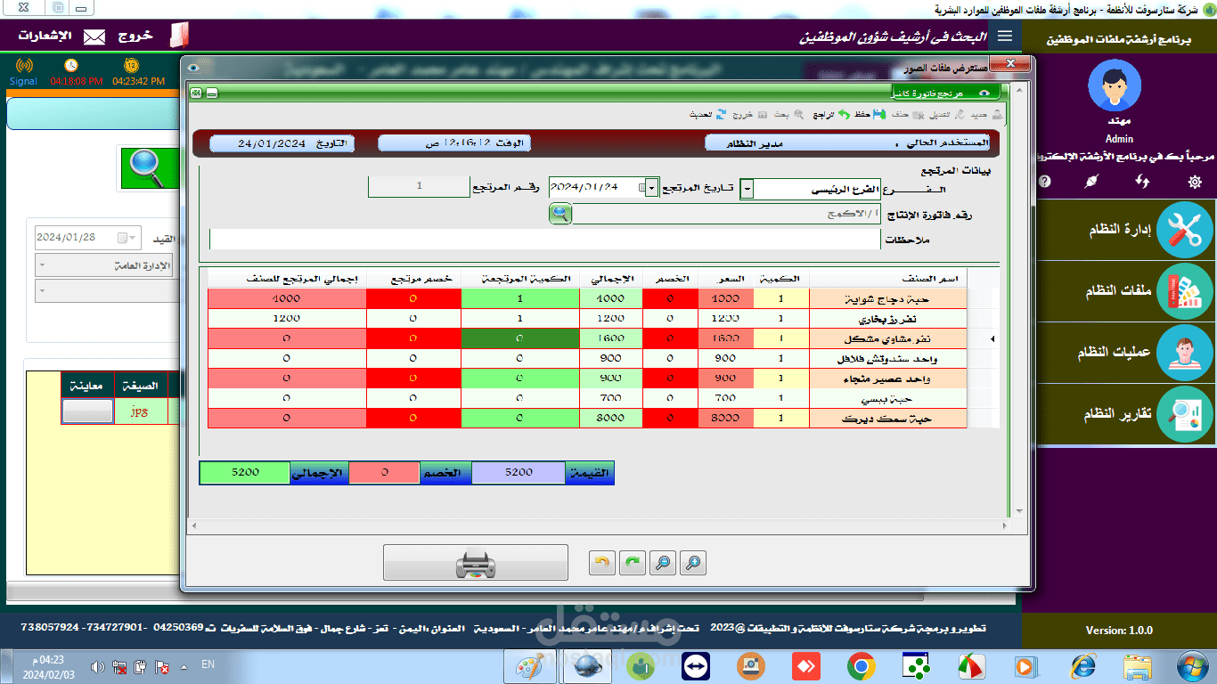This screenshot has height=684, width=1217.
Task: Click the Search (بحث) toolbar icon
Action: pyautogui.click(x=798, y=115)
